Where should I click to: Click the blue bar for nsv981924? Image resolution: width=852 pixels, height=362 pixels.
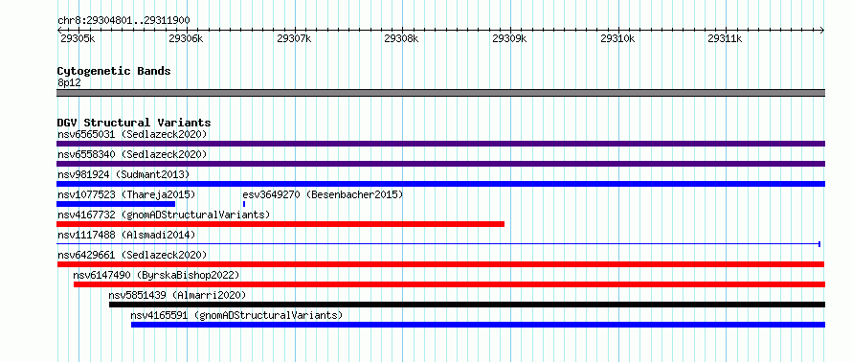(x=440, y=184)
